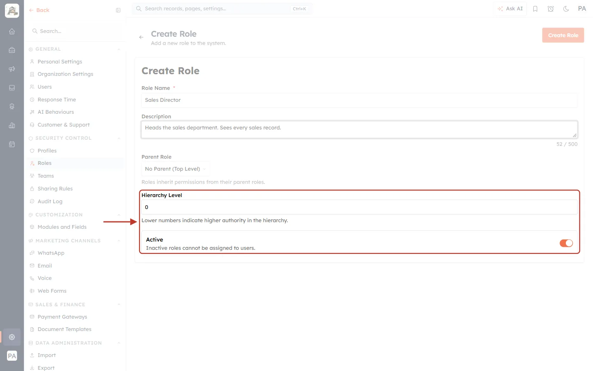Collapse the Marketing Channels section
593x371 pixels.
(119, 241)
